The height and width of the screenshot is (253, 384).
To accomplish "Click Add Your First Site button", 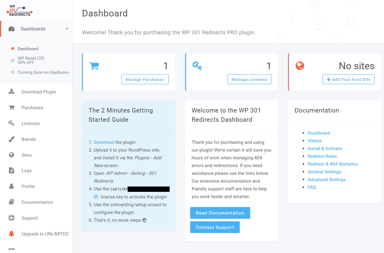I will point(349,79).
